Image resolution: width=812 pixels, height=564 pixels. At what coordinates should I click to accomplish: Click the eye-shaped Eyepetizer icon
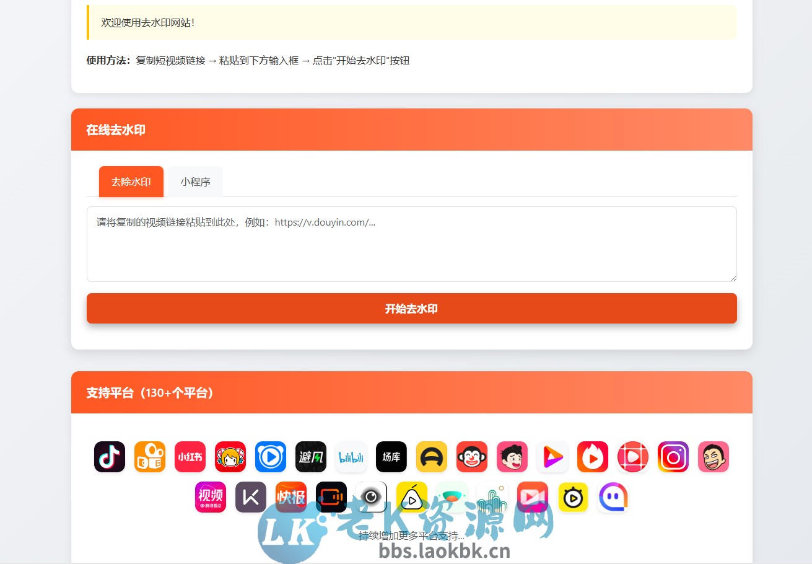tap(372, 497)
